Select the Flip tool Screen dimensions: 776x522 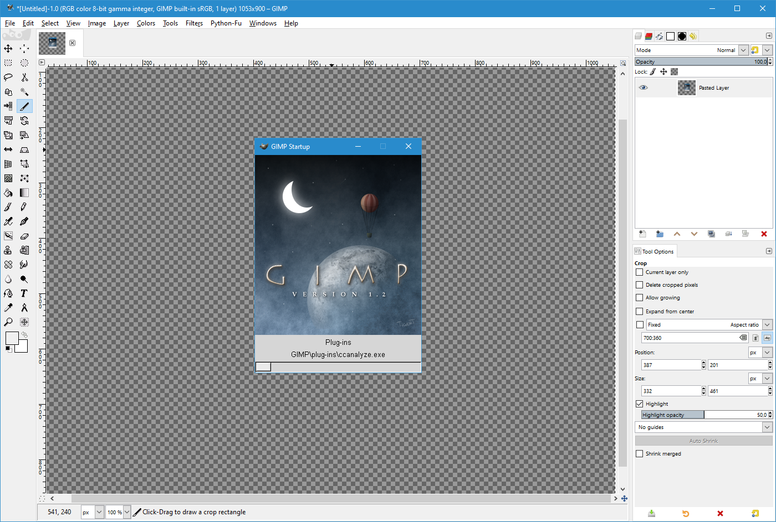[x=8, y=149]
